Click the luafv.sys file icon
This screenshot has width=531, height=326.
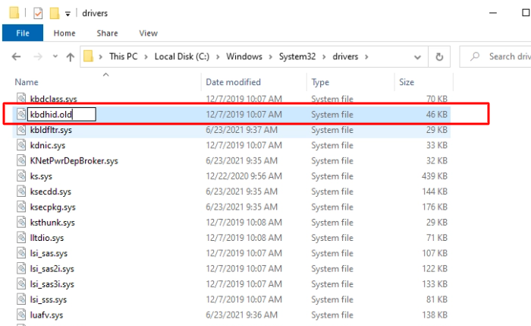coord(21,314)
